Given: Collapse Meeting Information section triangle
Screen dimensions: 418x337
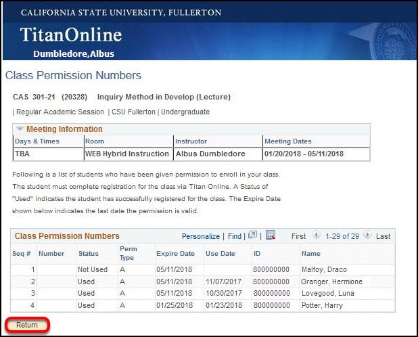Looking at the screenshot, I should (20, 129).
